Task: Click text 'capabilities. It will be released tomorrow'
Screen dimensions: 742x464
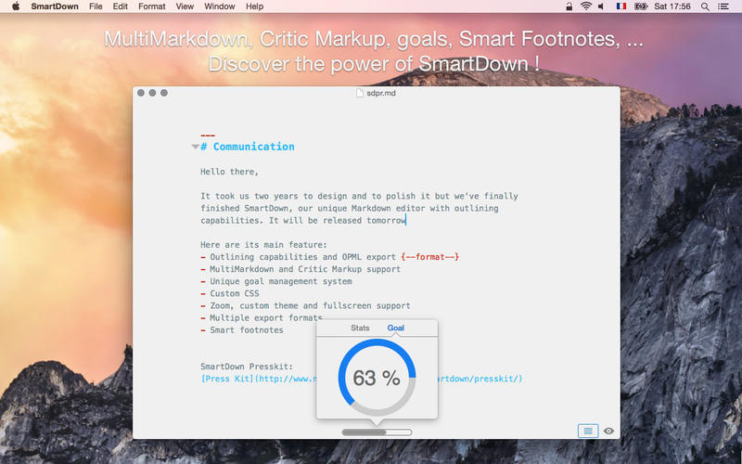Action: point(303,221)
